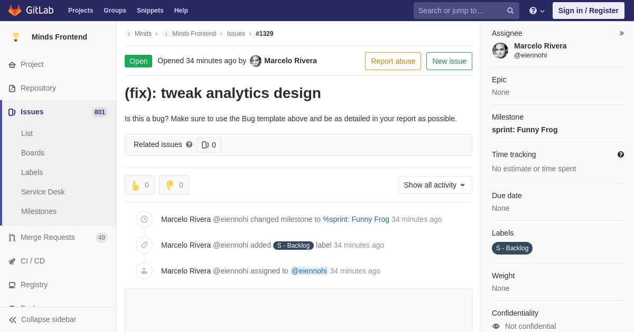Open the %sprint: Funny Frog milestone link
Image resolution: width=634 pixels, height=332 pixels.
coord(356,219)
